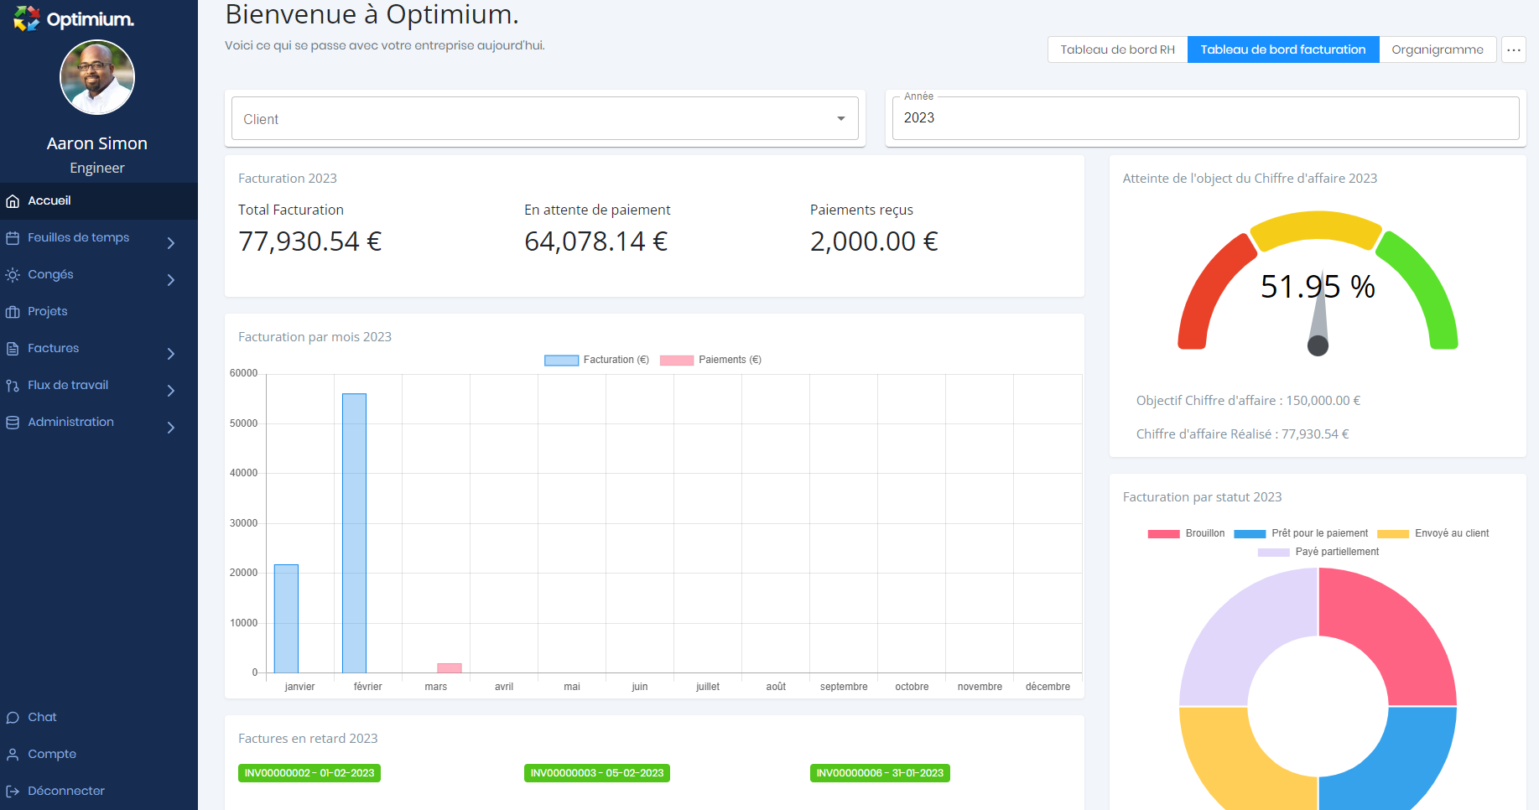Click the Factures document icon

13,349
